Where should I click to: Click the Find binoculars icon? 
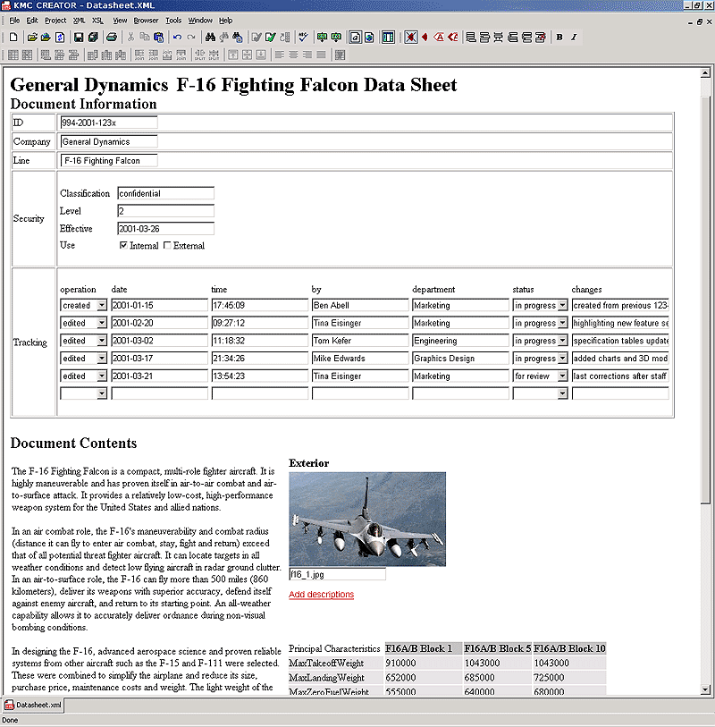[210, 37]
